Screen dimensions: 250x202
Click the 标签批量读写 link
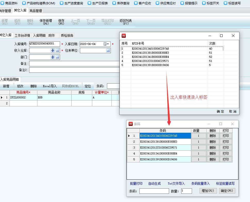click(225, 183)
